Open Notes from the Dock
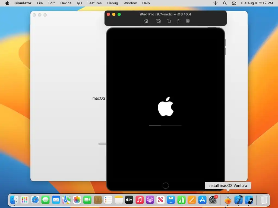Screen dimensions: 278x208 click(119, 200)
